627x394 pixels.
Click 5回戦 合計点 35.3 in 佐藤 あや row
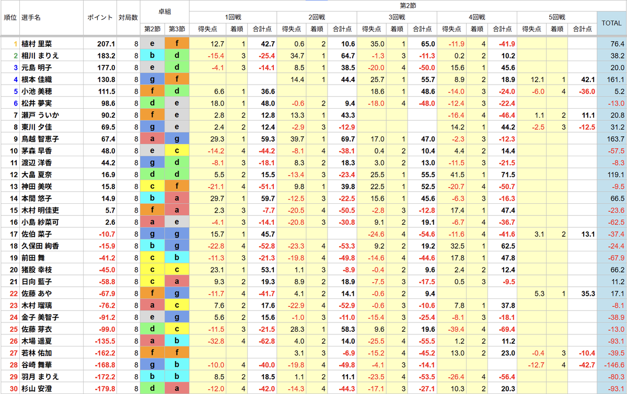(x=588, y=294)
